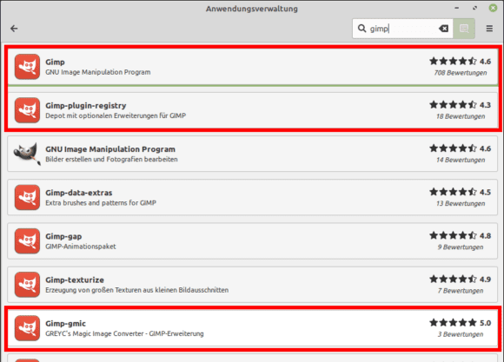Select GNU Image Manipulation Program entry title
504x362 pixels.
[x=110, y=149]
